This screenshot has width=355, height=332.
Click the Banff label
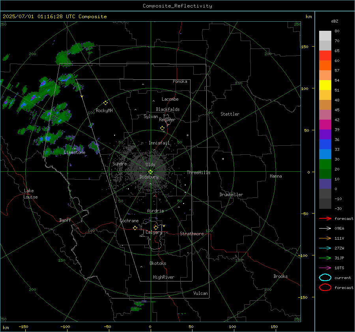click(65, 220)
